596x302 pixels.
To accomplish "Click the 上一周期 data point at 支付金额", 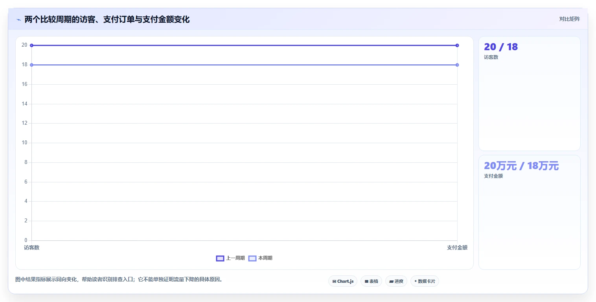I will click(x=457, y=45).
